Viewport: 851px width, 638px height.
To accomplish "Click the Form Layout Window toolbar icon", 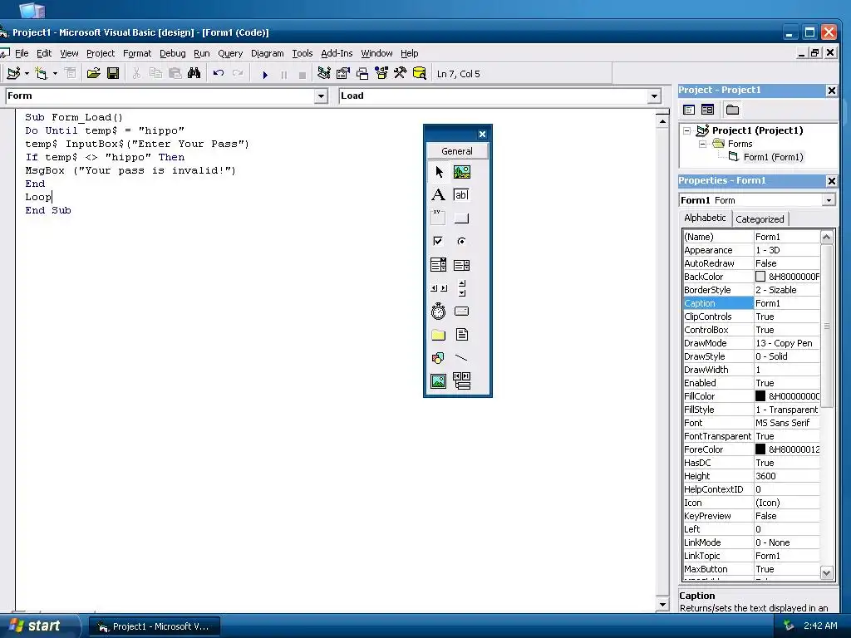I will click(362, 73).
